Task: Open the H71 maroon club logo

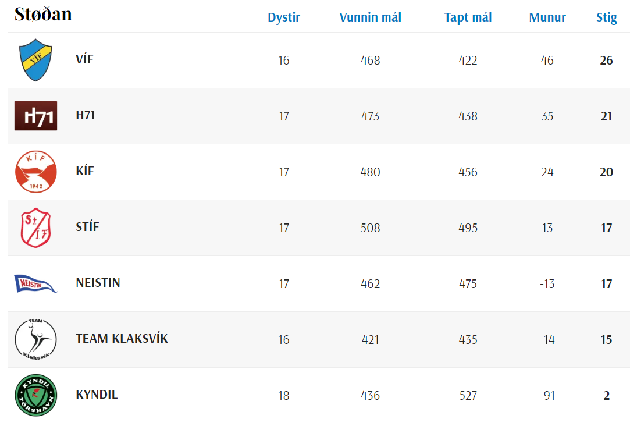Action: (35, 116)
